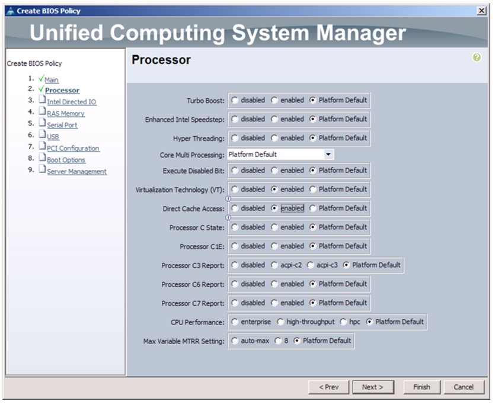Click the Cisco UCS title bar icon

point(11,11)
